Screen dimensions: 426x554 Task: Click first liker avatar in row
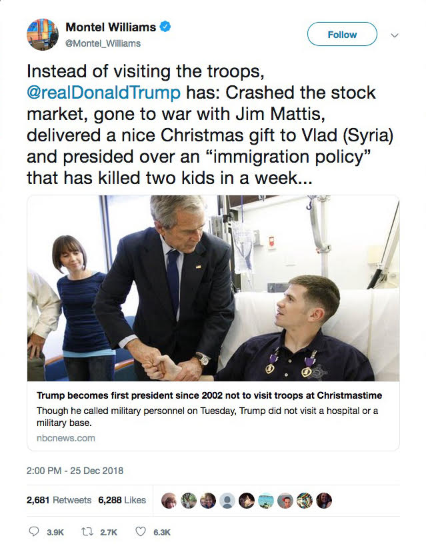(169, 500)
